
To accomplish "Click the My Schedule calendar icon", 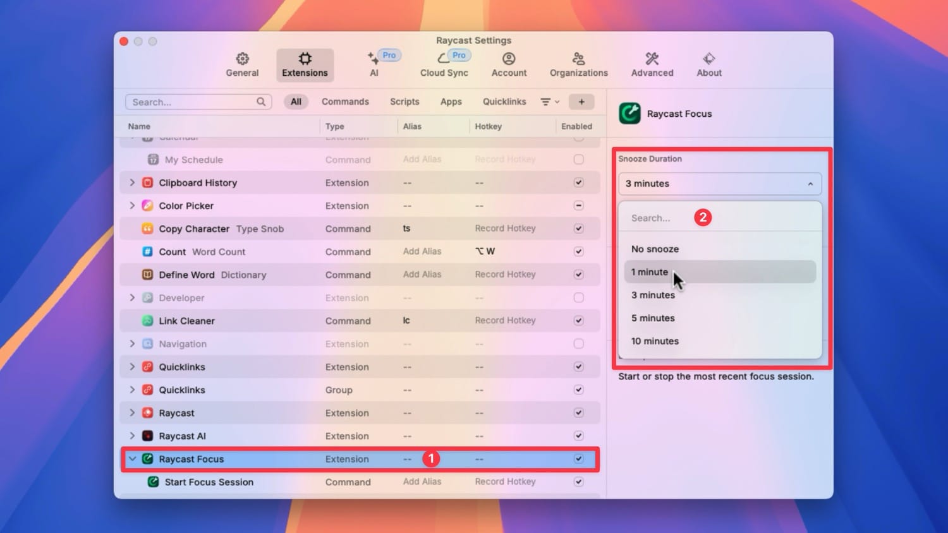I will pyautogui.click(x=153, y=160).
